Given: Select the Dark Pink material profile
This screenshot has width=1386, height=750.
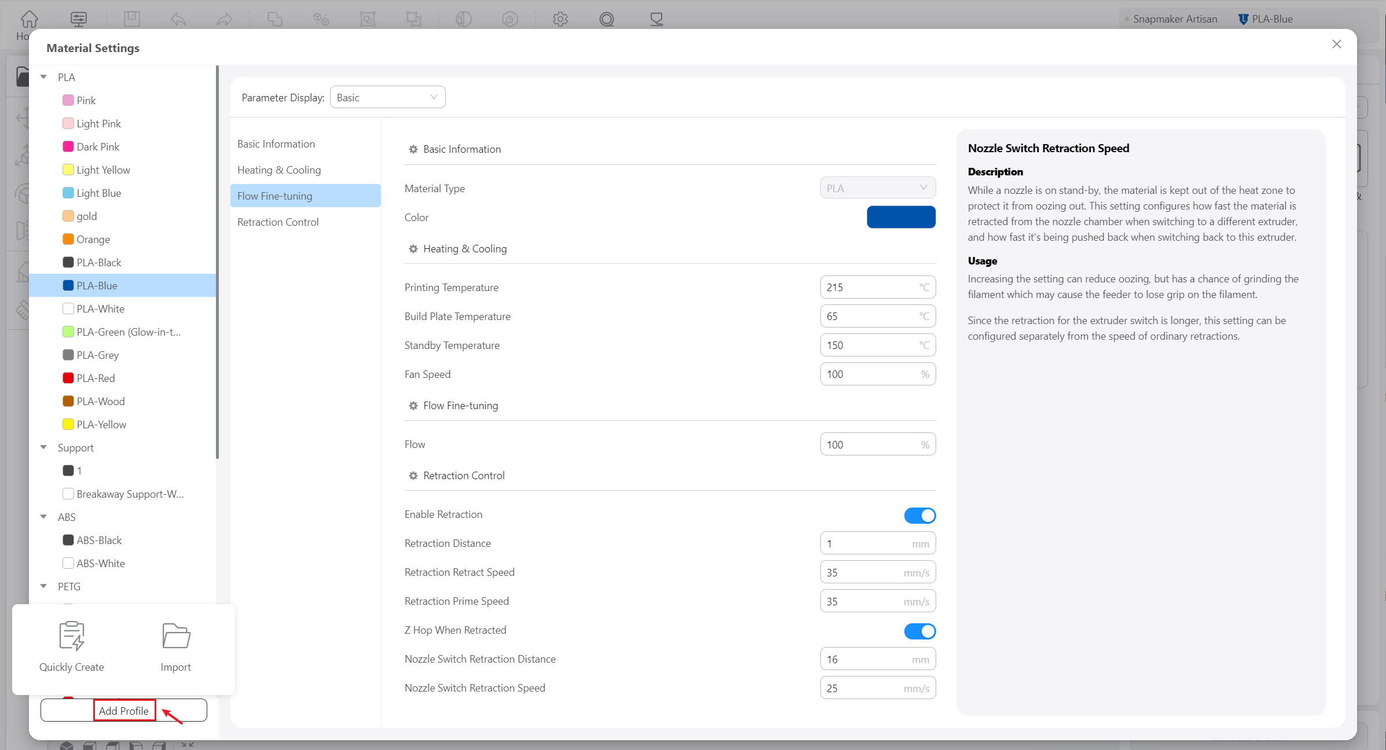Looking at the screenshot, I should tap(123, 146).
